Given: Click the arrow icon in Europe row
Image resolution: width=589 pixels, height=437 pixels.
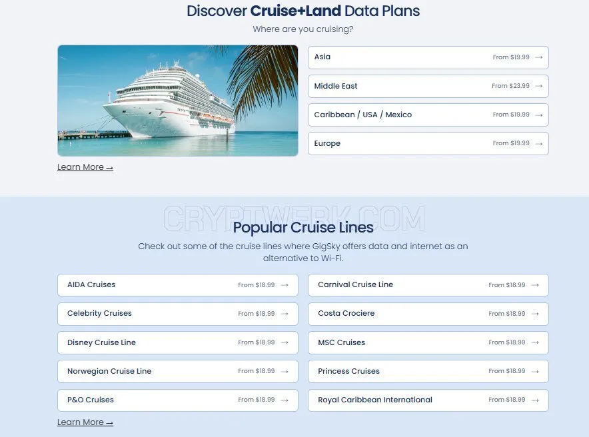Looking at the screenshot, I should [x=538, y=143].
